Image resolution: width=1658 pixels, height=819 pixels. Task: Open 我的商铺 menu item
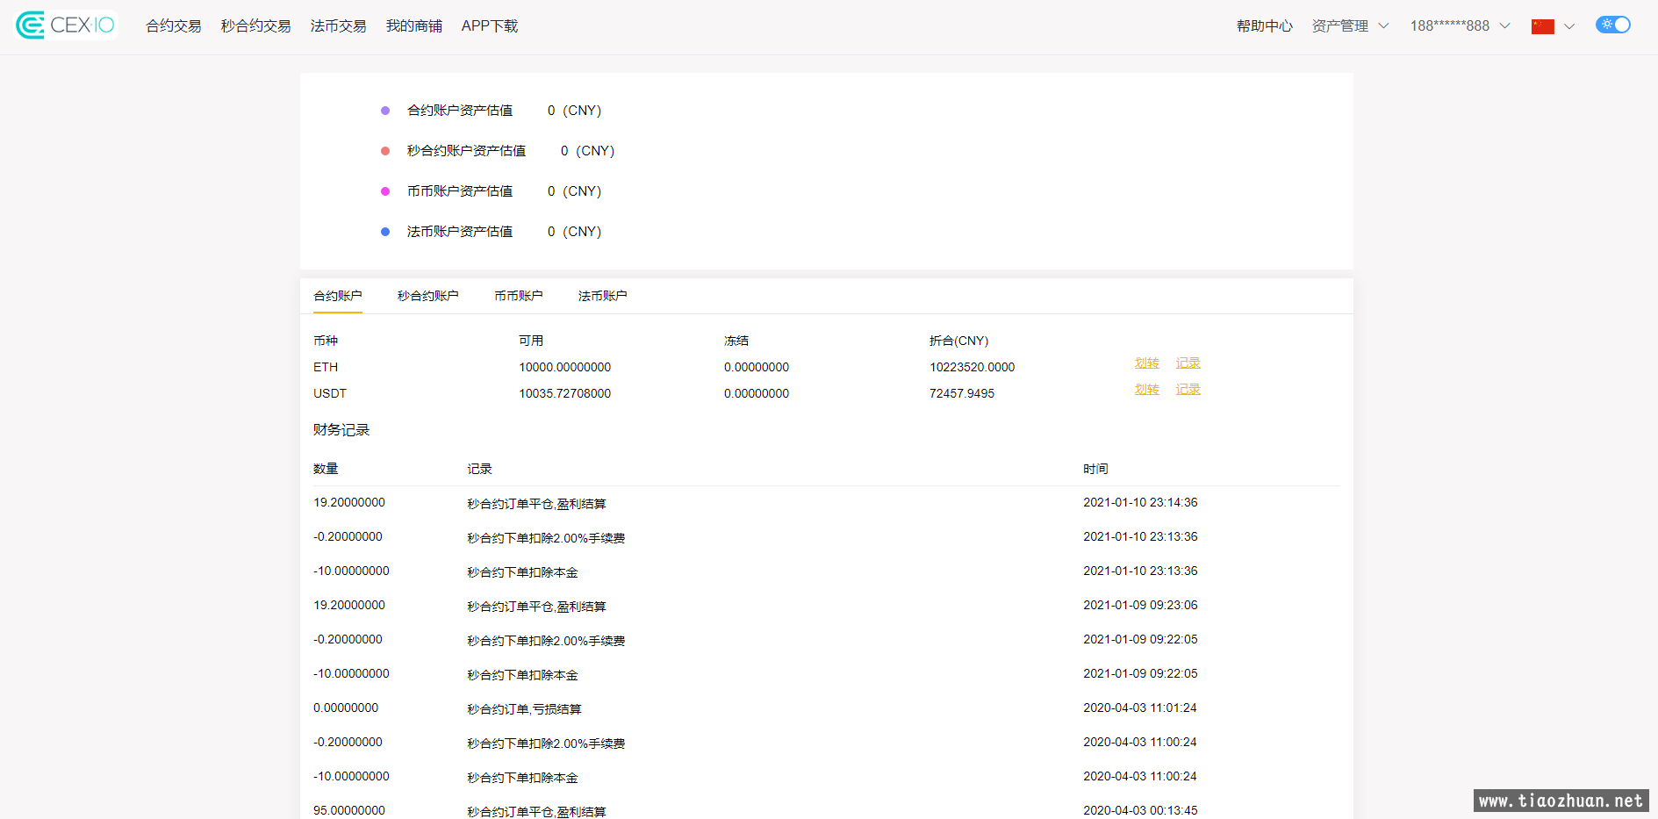[x=414, y=26]
